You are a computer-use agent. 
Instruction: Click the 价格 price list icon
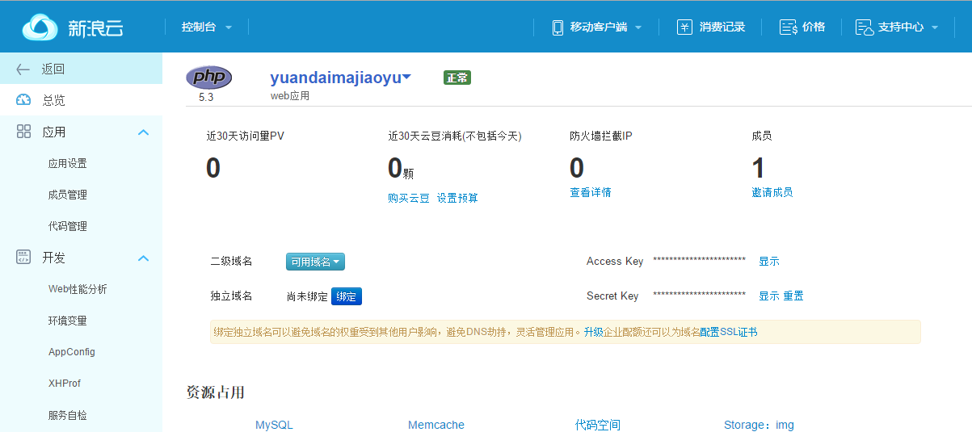coord(789,27)
